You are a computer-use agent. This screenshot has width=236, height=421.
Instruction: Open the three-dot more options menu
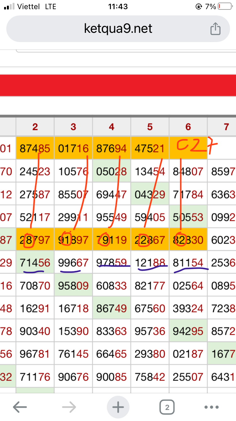click(x=212, y=407)
